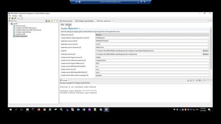Open help for IBM Content Case Engine context root
The image size is (221, 124).
click(87, 75)
